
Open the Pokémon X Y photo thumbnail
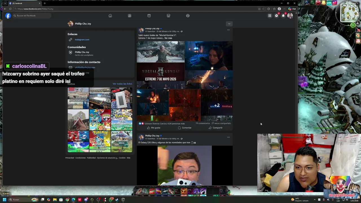click(x=100, y=120)
